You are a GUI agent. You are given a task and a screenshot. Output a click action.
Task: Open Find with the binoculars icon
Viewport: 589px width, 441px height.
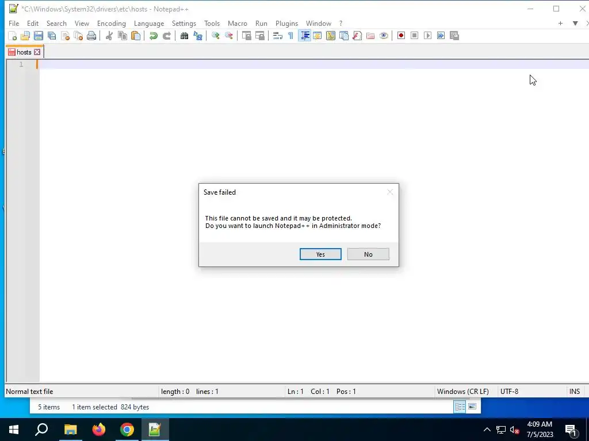point(184,36)
